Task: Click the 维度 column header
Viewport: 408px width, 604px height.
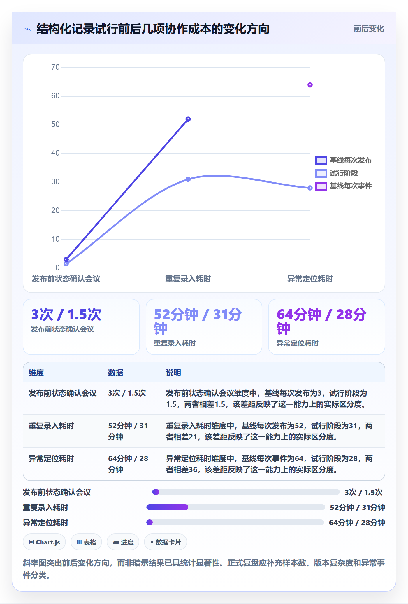Action: (x=36, y=373)
